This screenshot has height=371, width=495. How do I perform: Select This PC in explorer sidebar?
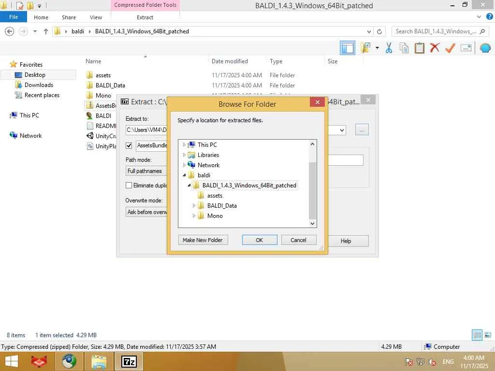tap(29, 115)
